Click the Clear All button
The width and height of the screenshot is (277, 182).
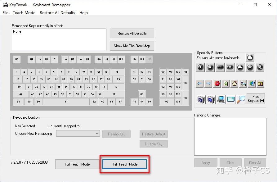click(255, 163)
